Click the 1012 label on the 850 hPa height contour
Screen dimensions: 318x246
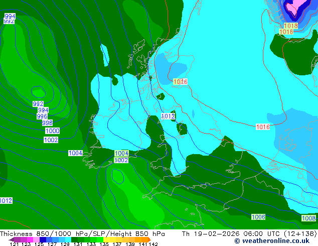tap(168, 116)
